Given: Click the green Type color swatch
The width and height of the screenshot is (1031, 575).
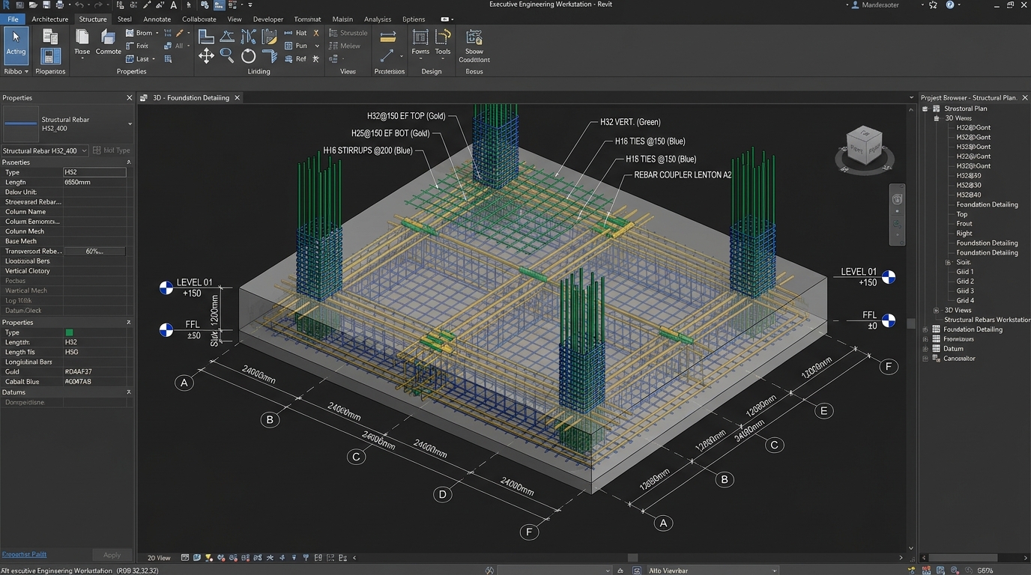Looking at the screenshot, I should coord(70,332).
